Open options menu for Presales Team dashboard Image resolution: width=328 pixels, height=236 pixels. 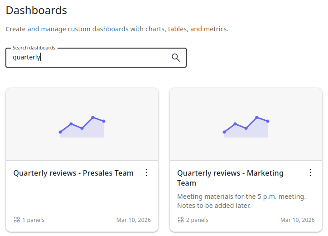pyautogui.click(x=146, y=172)
